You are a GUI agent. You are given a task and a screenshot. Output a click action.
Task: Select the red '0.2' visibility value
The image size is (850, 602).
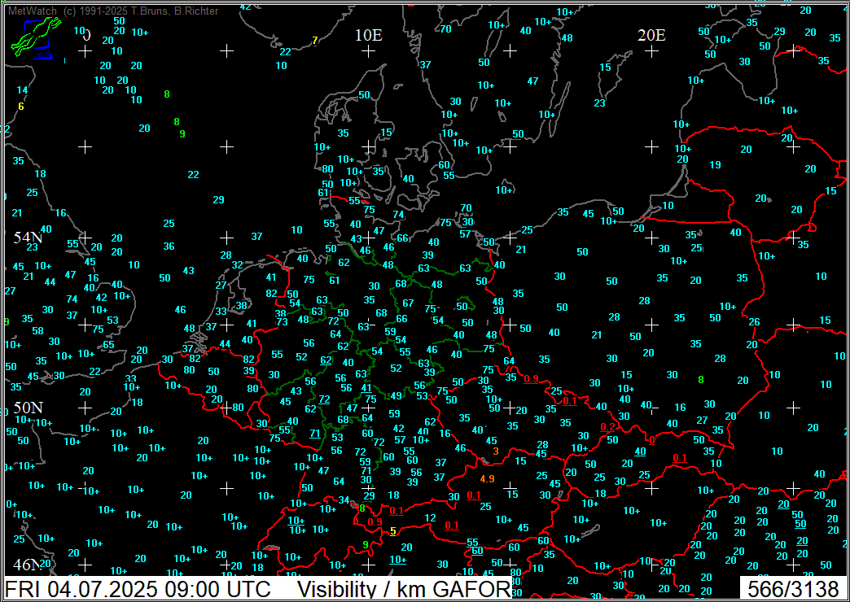[x=608, y=427]
